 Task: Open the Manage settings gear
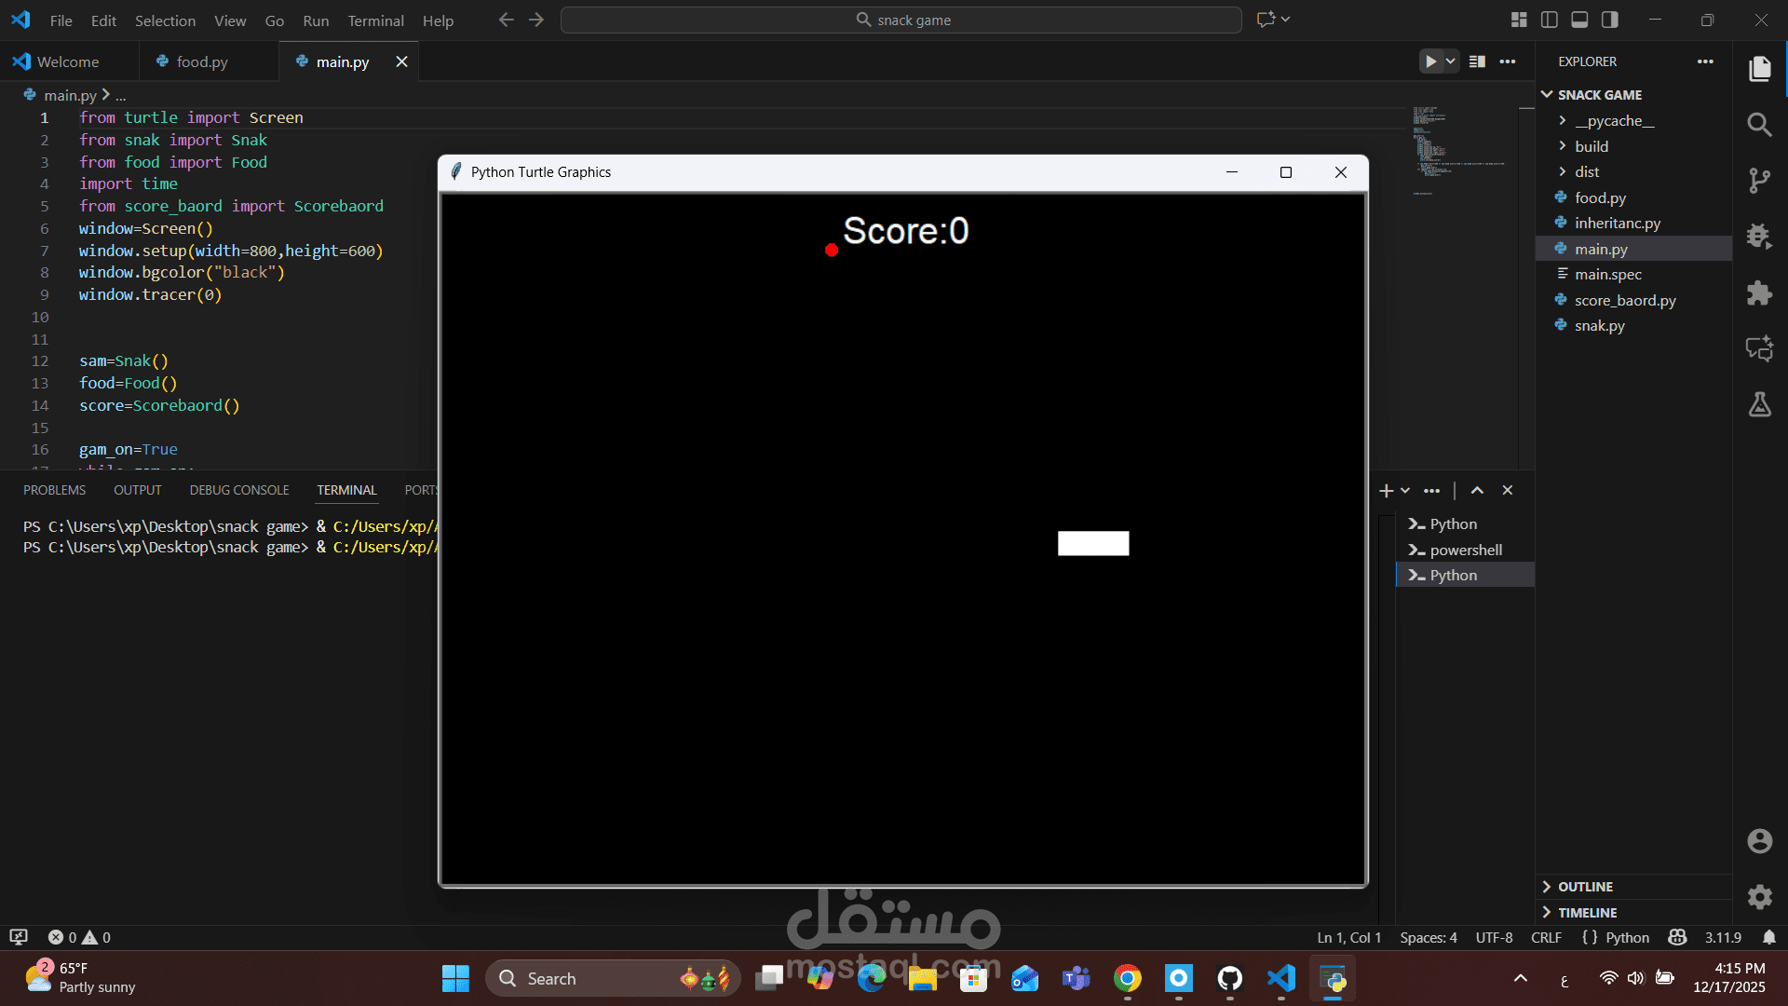click(x=1760, y=897)
